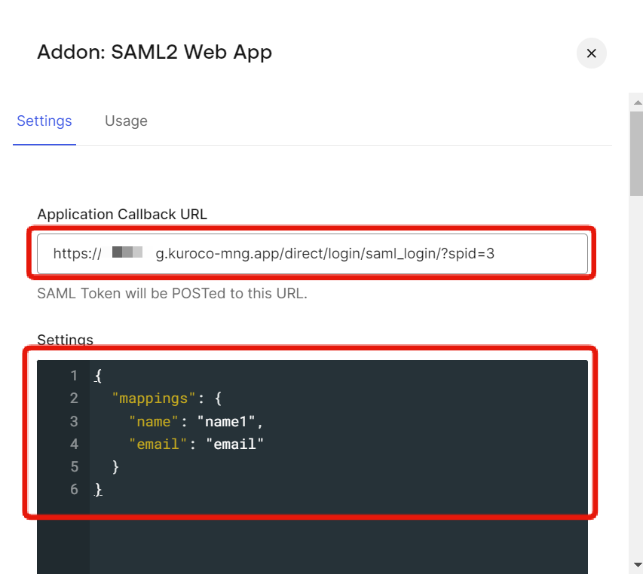643x574 pixels.
Task: Select the Settings tab
Action: [x=44, y=121]
